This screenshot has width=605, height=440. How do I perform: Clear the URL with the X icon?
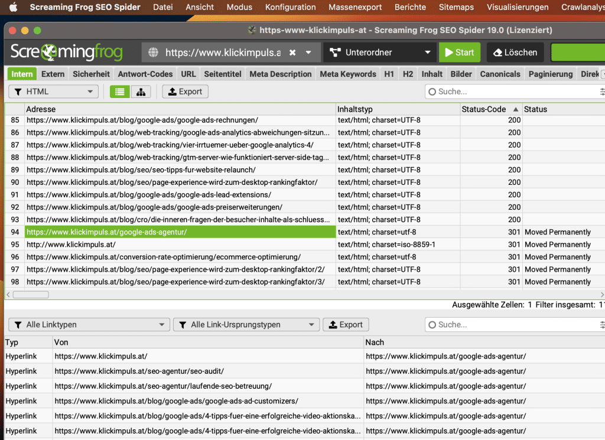[x=292, y=53]
